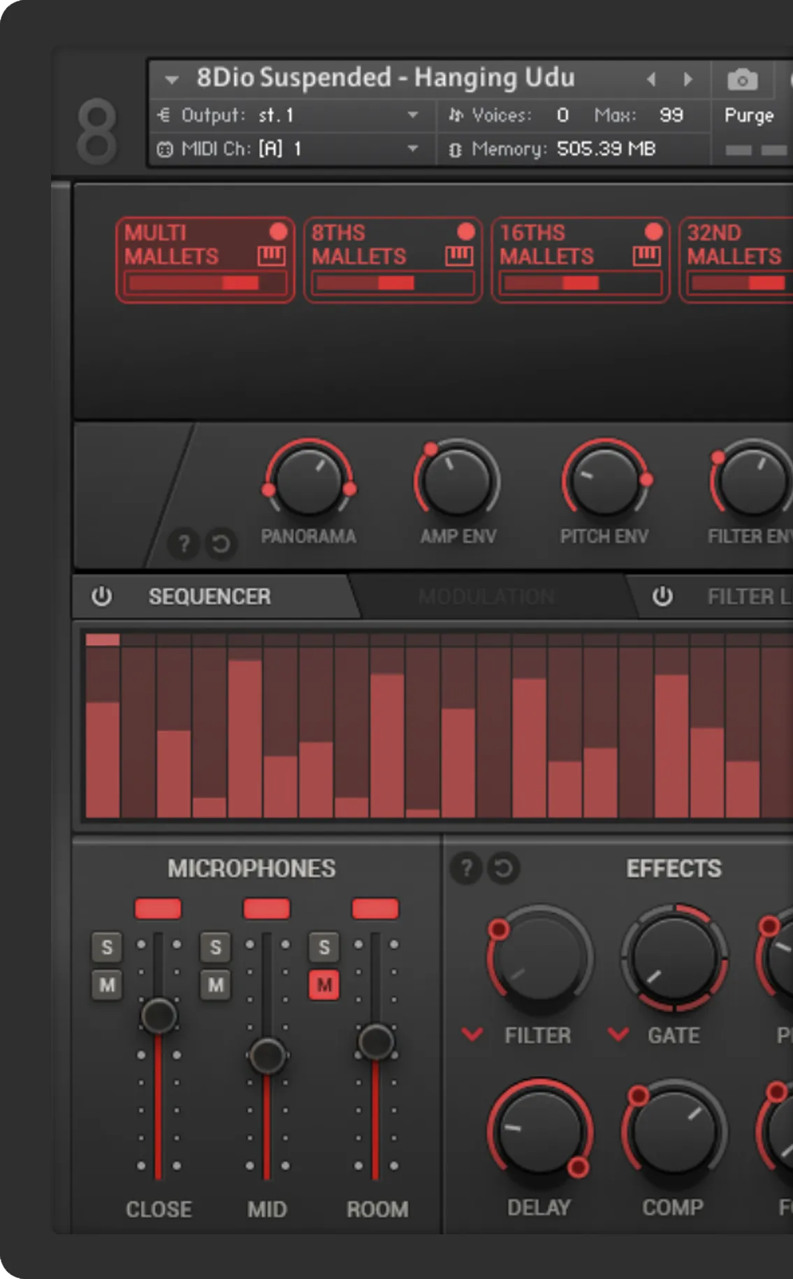Click the Max voices value 99
The image size is (793, 1279).
click(x=671, y=115)
